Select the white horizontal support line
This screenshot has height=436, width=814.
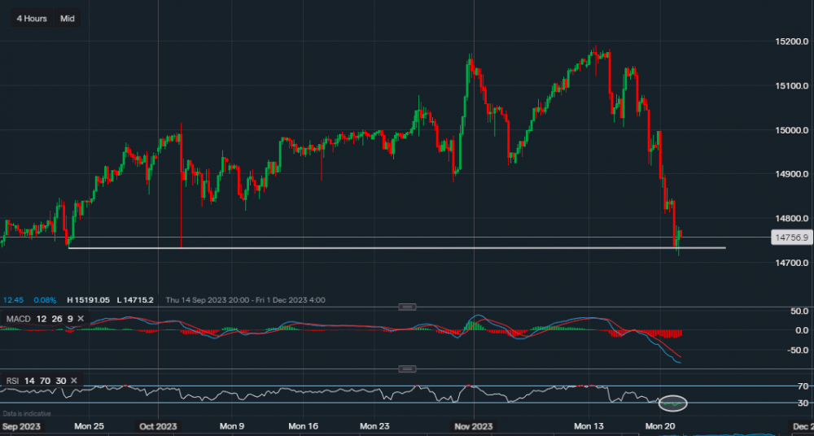407,247
